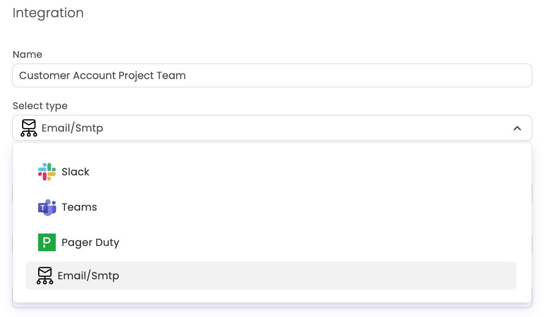This screenshot has width=547, height=317.
Task: Choose the Slack option label
Action: click(x=76, y=172)
